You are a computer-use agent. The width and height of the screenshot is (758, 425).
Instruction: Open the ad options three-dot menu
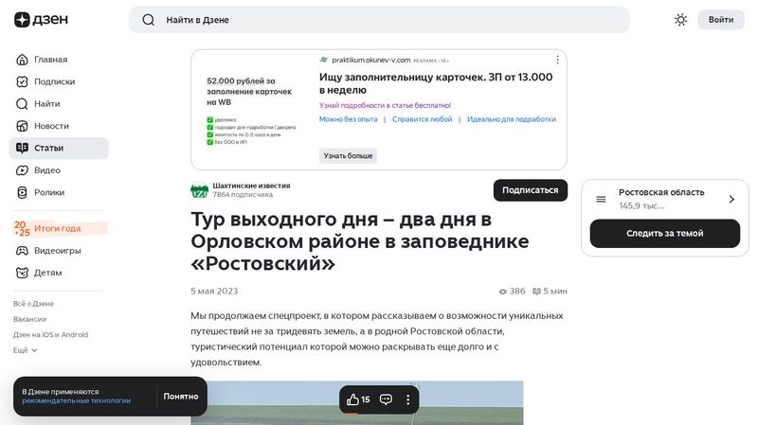click(x=557, y=60)
